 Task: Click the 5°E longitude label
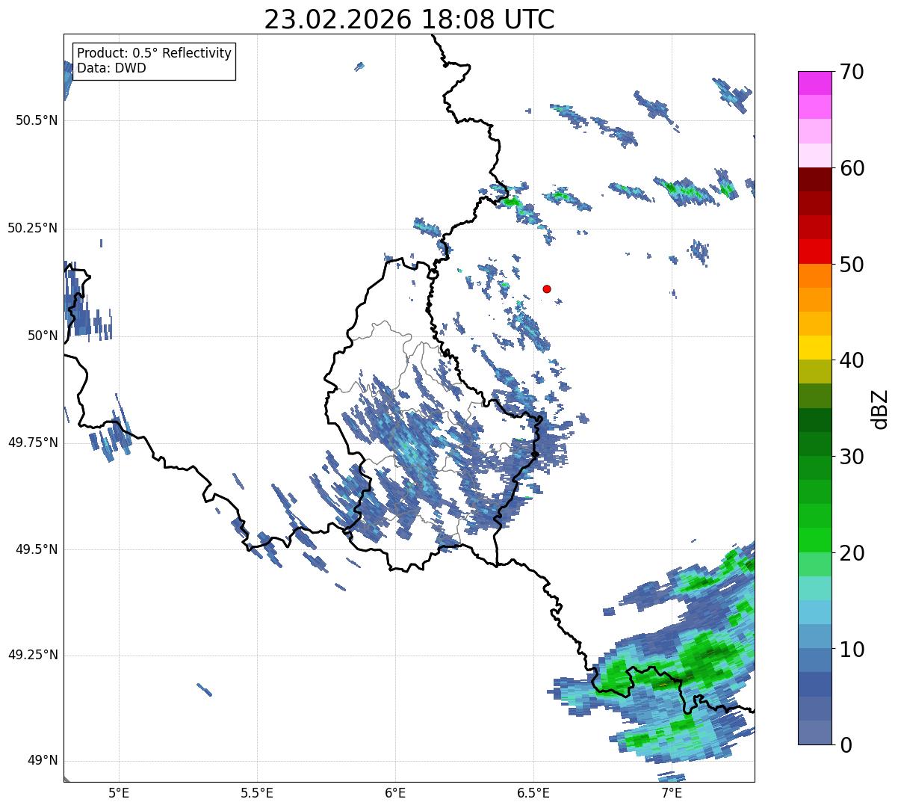click(x=120, y=792)
